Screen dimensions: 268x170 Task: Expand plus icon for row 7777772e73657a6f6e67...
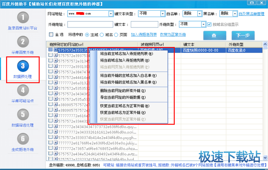(55, 148)
